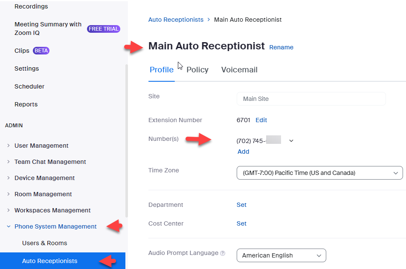Select the Profile tab
Screen dimensions: 406x269
point(161,70)
